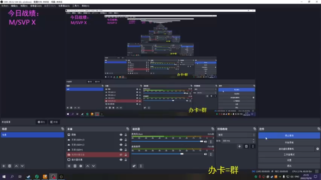Mute the Mic/Aux speaker icon
The height and width of the screenshot is (180, 321).
205,142
